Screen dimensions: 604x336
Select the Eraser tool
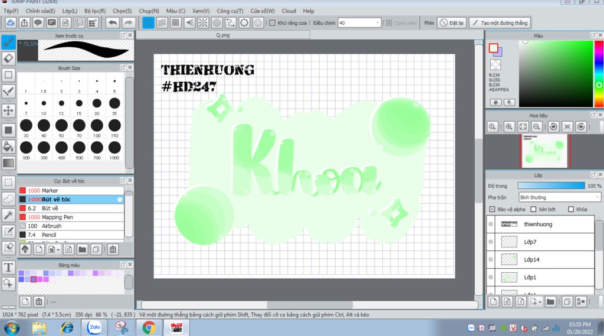click(8, 58)
